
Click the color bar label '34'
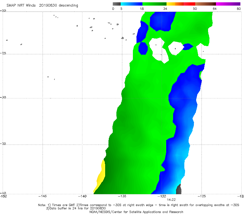click(x=165, y=9)
